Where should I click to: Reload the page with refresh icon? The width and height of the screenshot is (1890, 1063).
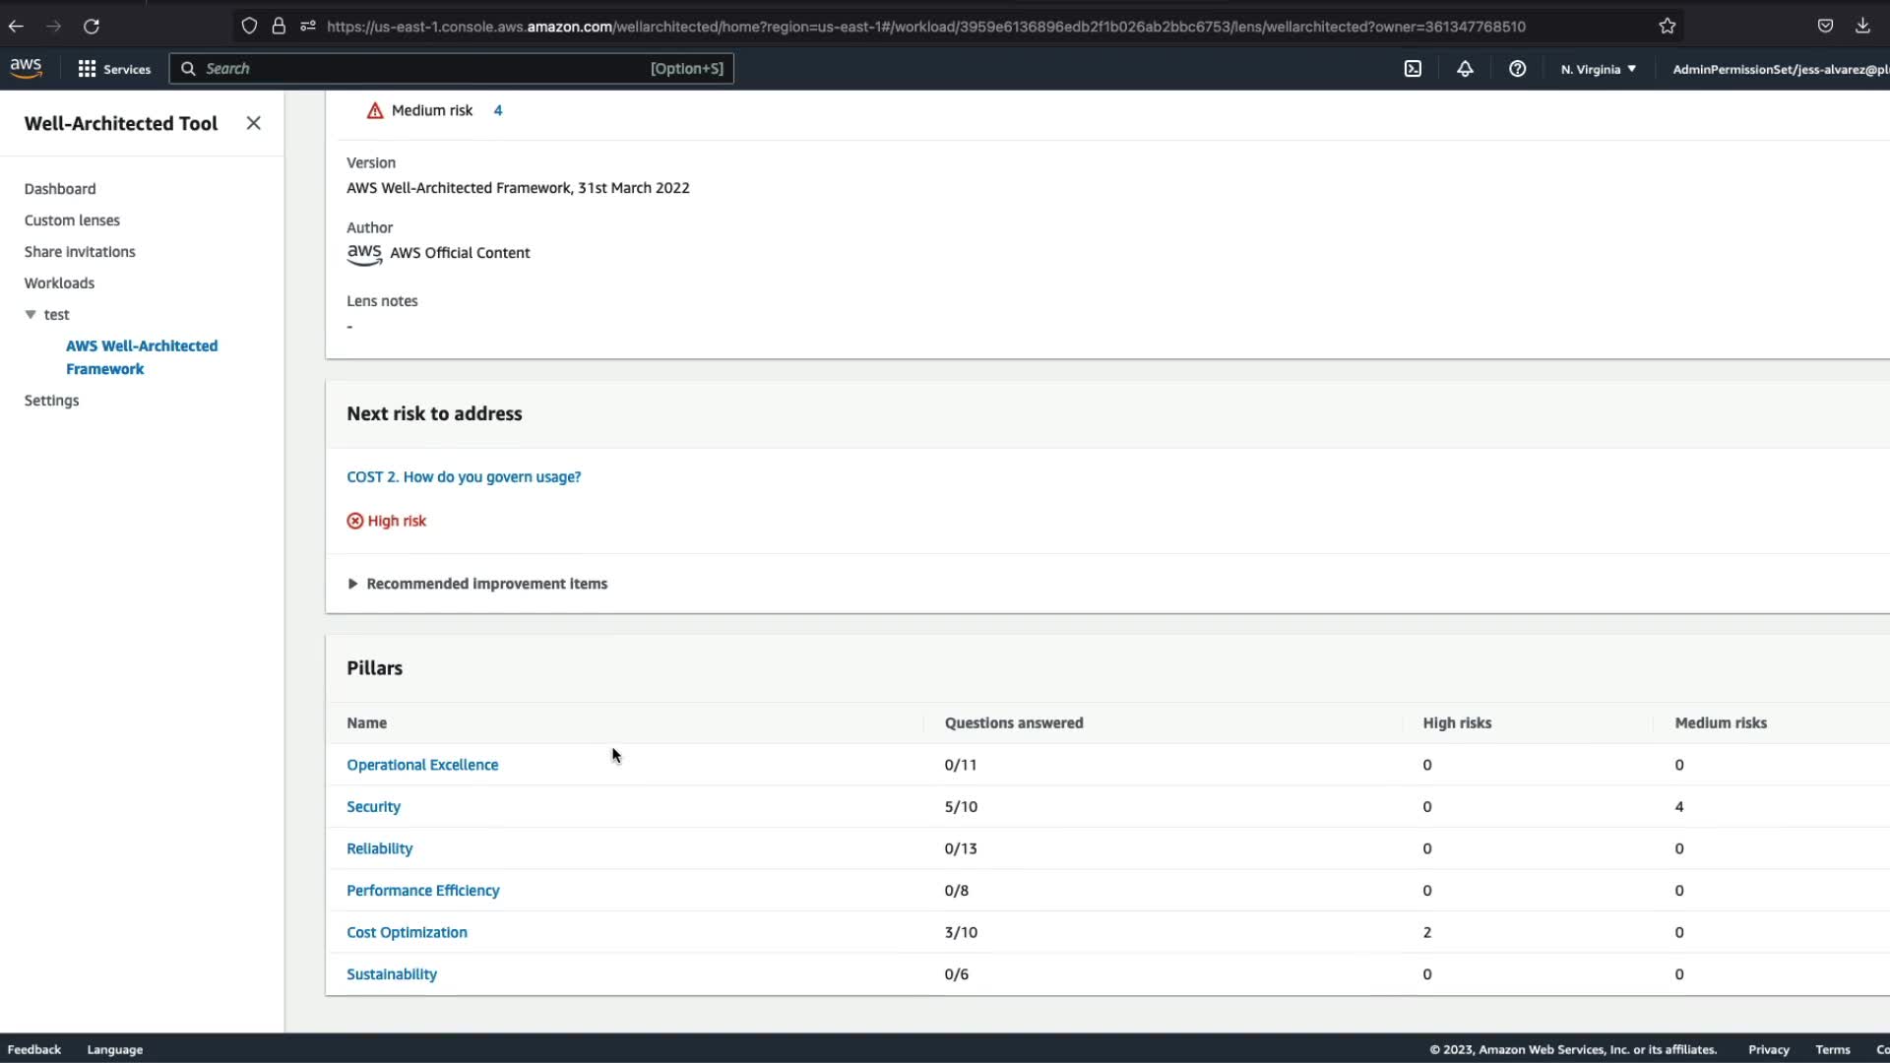point(92,27)
